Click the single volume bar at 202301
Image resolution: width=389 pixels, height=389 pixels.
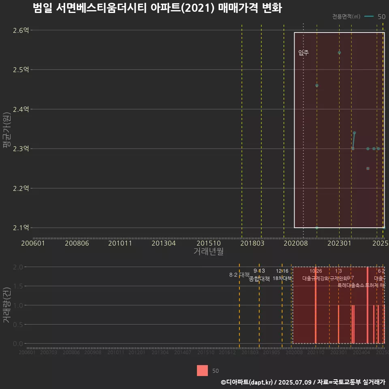pyautogui.click(x=338, y=324)
